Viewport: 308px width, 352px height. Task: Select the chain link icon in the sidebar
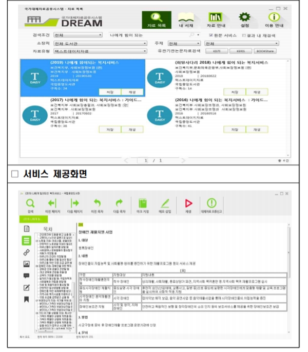(27, 252)
